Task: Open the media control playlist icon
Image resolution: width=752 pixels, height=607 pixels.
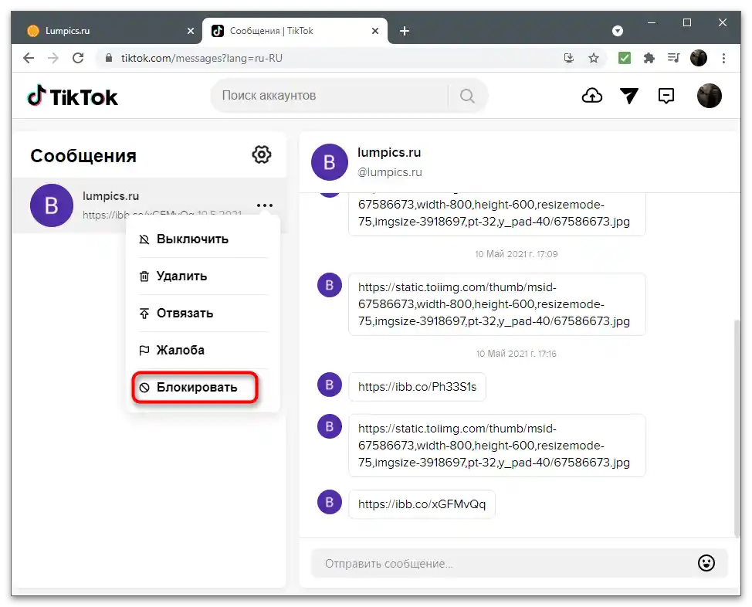Action: click(x=673, y=58)
